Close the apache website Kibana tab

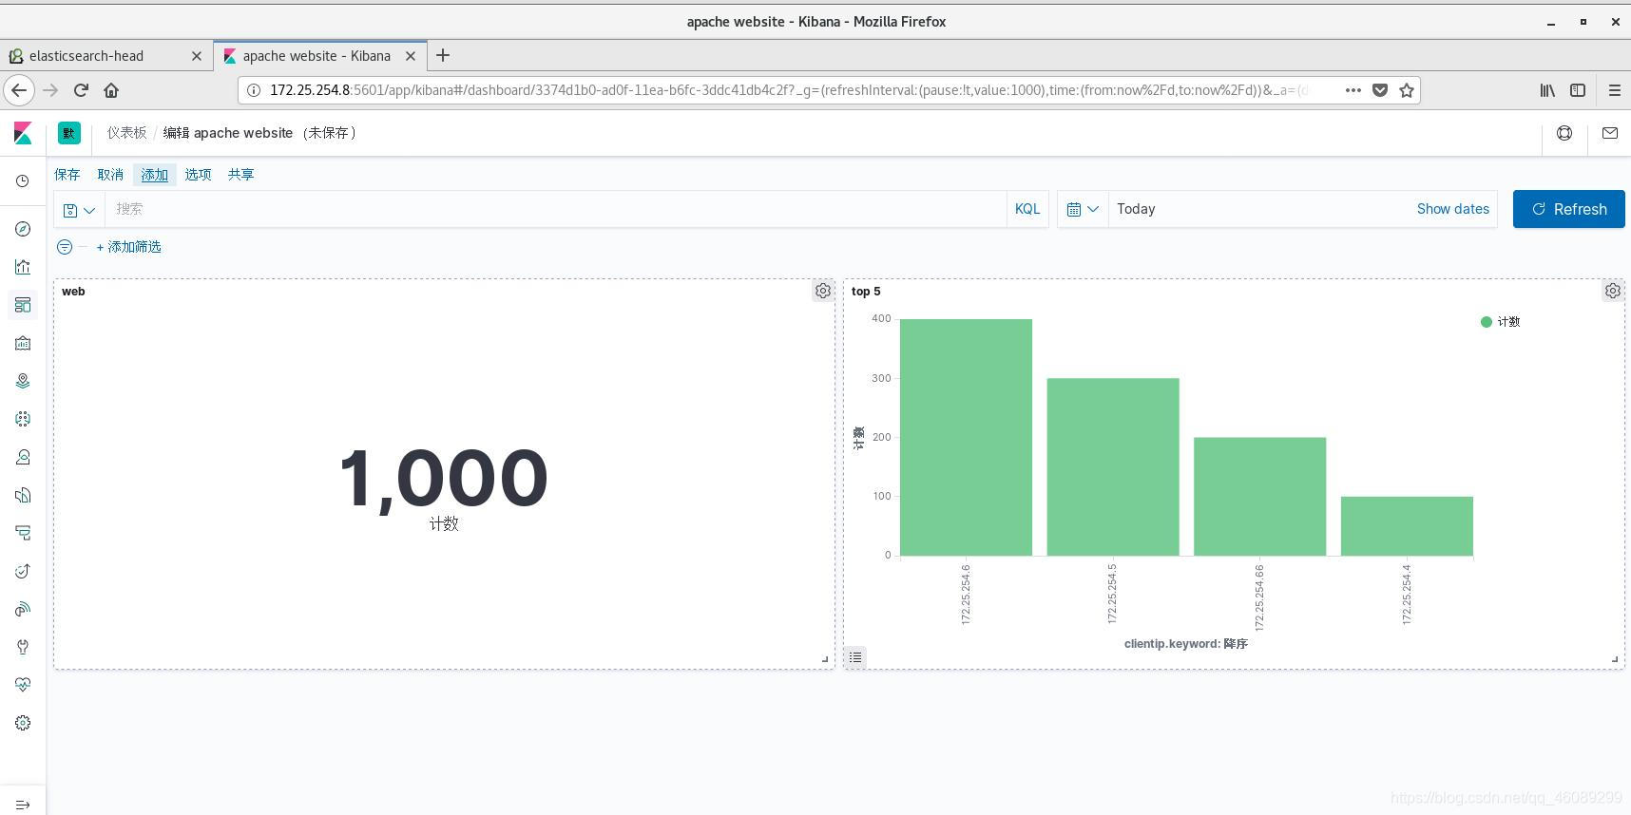coord(411,56)
